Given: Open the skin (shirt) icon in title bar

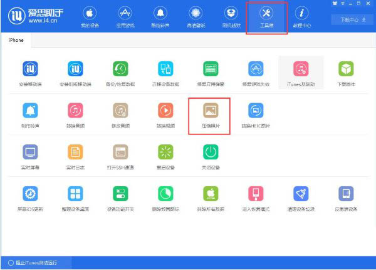Looking at the screenshot, I should coord(335,3).
